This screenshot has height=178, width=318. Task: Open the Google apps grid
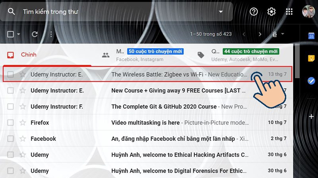point(289,12)
